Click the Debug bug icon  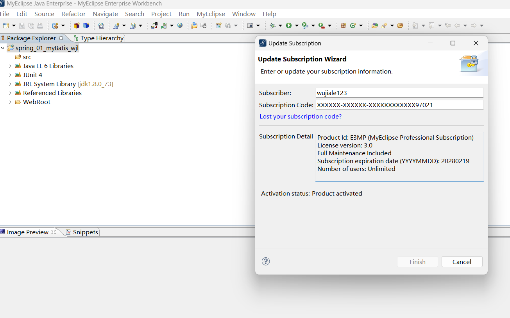click(x=272, y=25)
